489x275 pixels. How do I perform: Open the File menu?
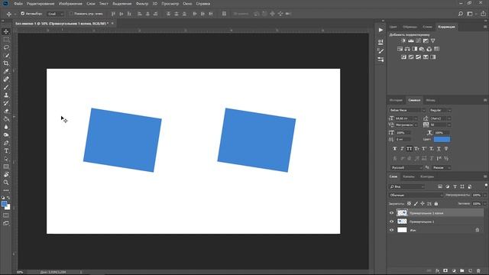18,4
